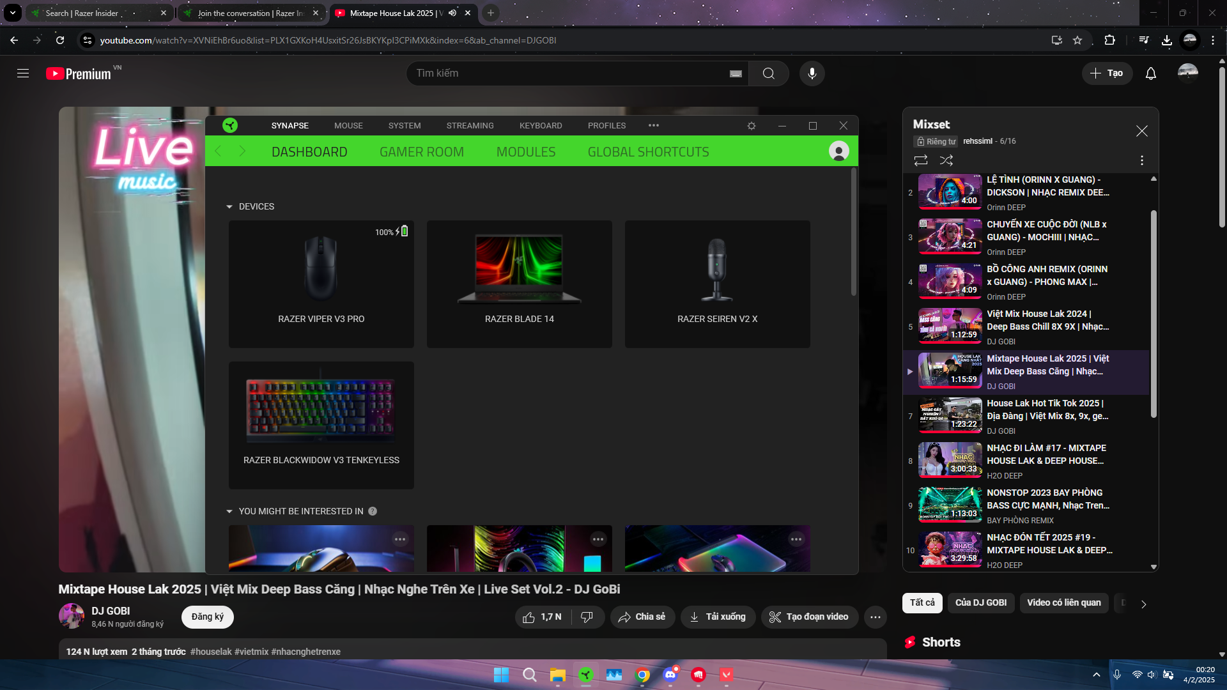Open Chrome extensions puzzle icon
This screenshot has height=690, width=1227.
point(1110,40)
